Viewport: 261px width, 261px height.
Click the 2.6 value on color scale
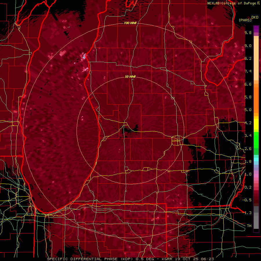[x=248, y=149]
